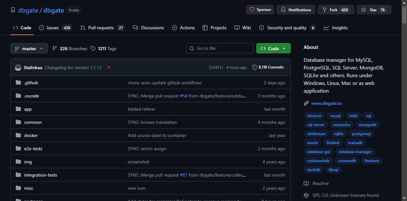
Task: Open the Code tab
Action: 22,28
